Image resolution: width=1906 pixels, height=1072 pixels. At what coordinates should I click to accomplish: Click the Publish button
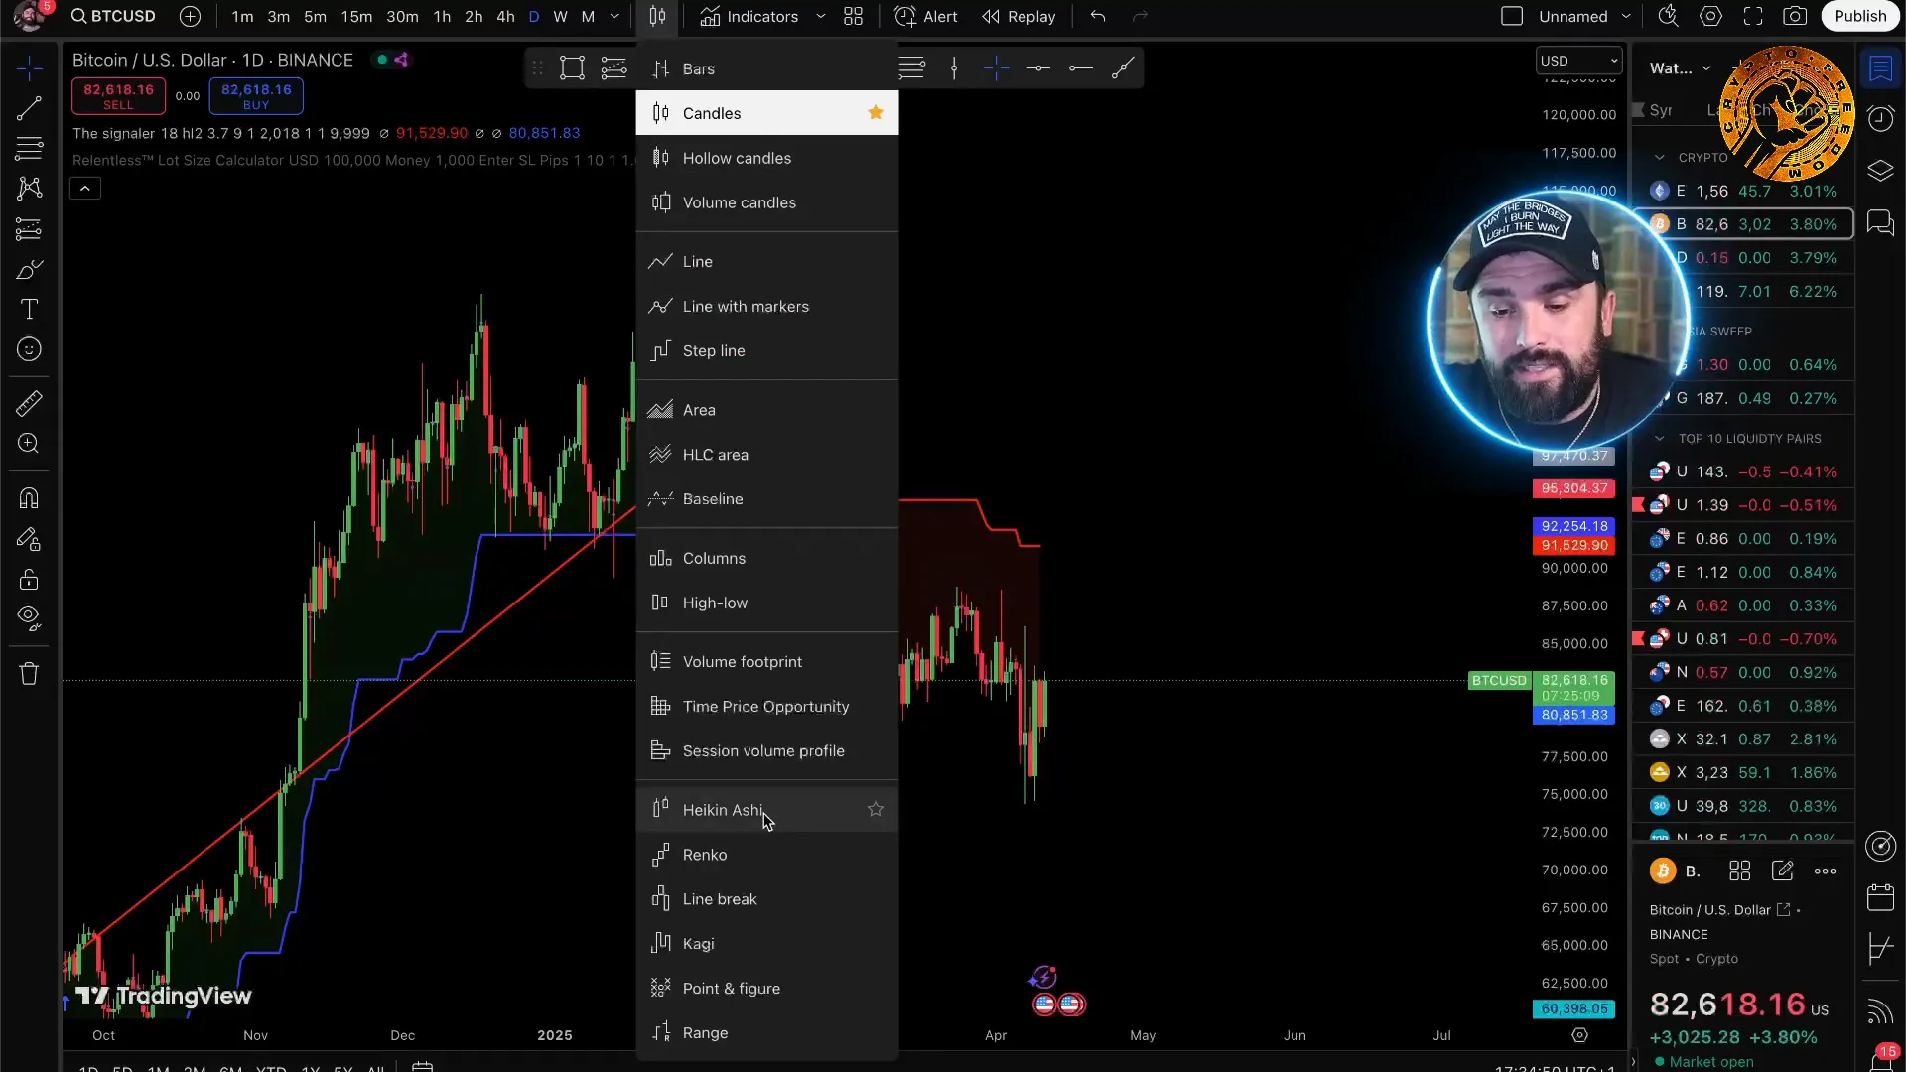[1859, 16]
